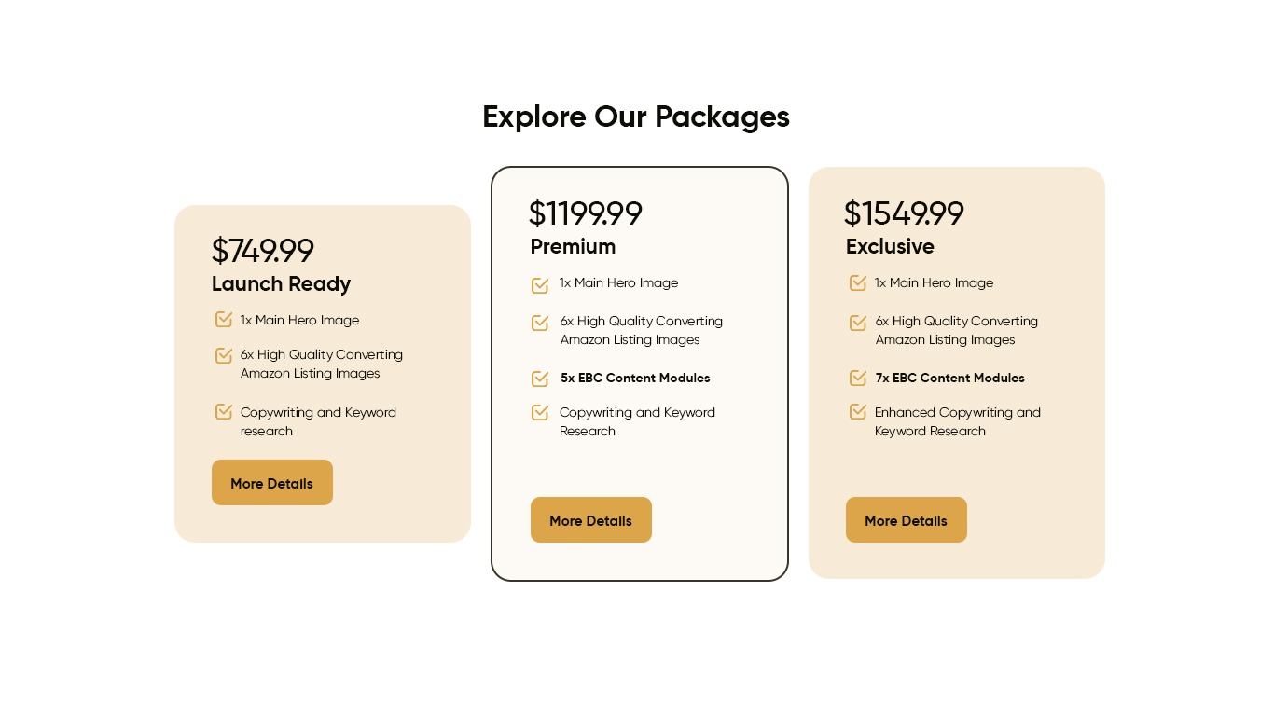Click checkmark icon next to Launch Ready listing images
Viewport: 1274px width, 716px height.
point(224,355)
